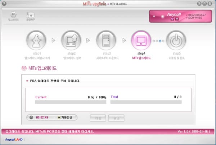This screenshot has height=145, width=216.
Task: Click the elapsed time 00:02:49
Action: tap(42, 117)
